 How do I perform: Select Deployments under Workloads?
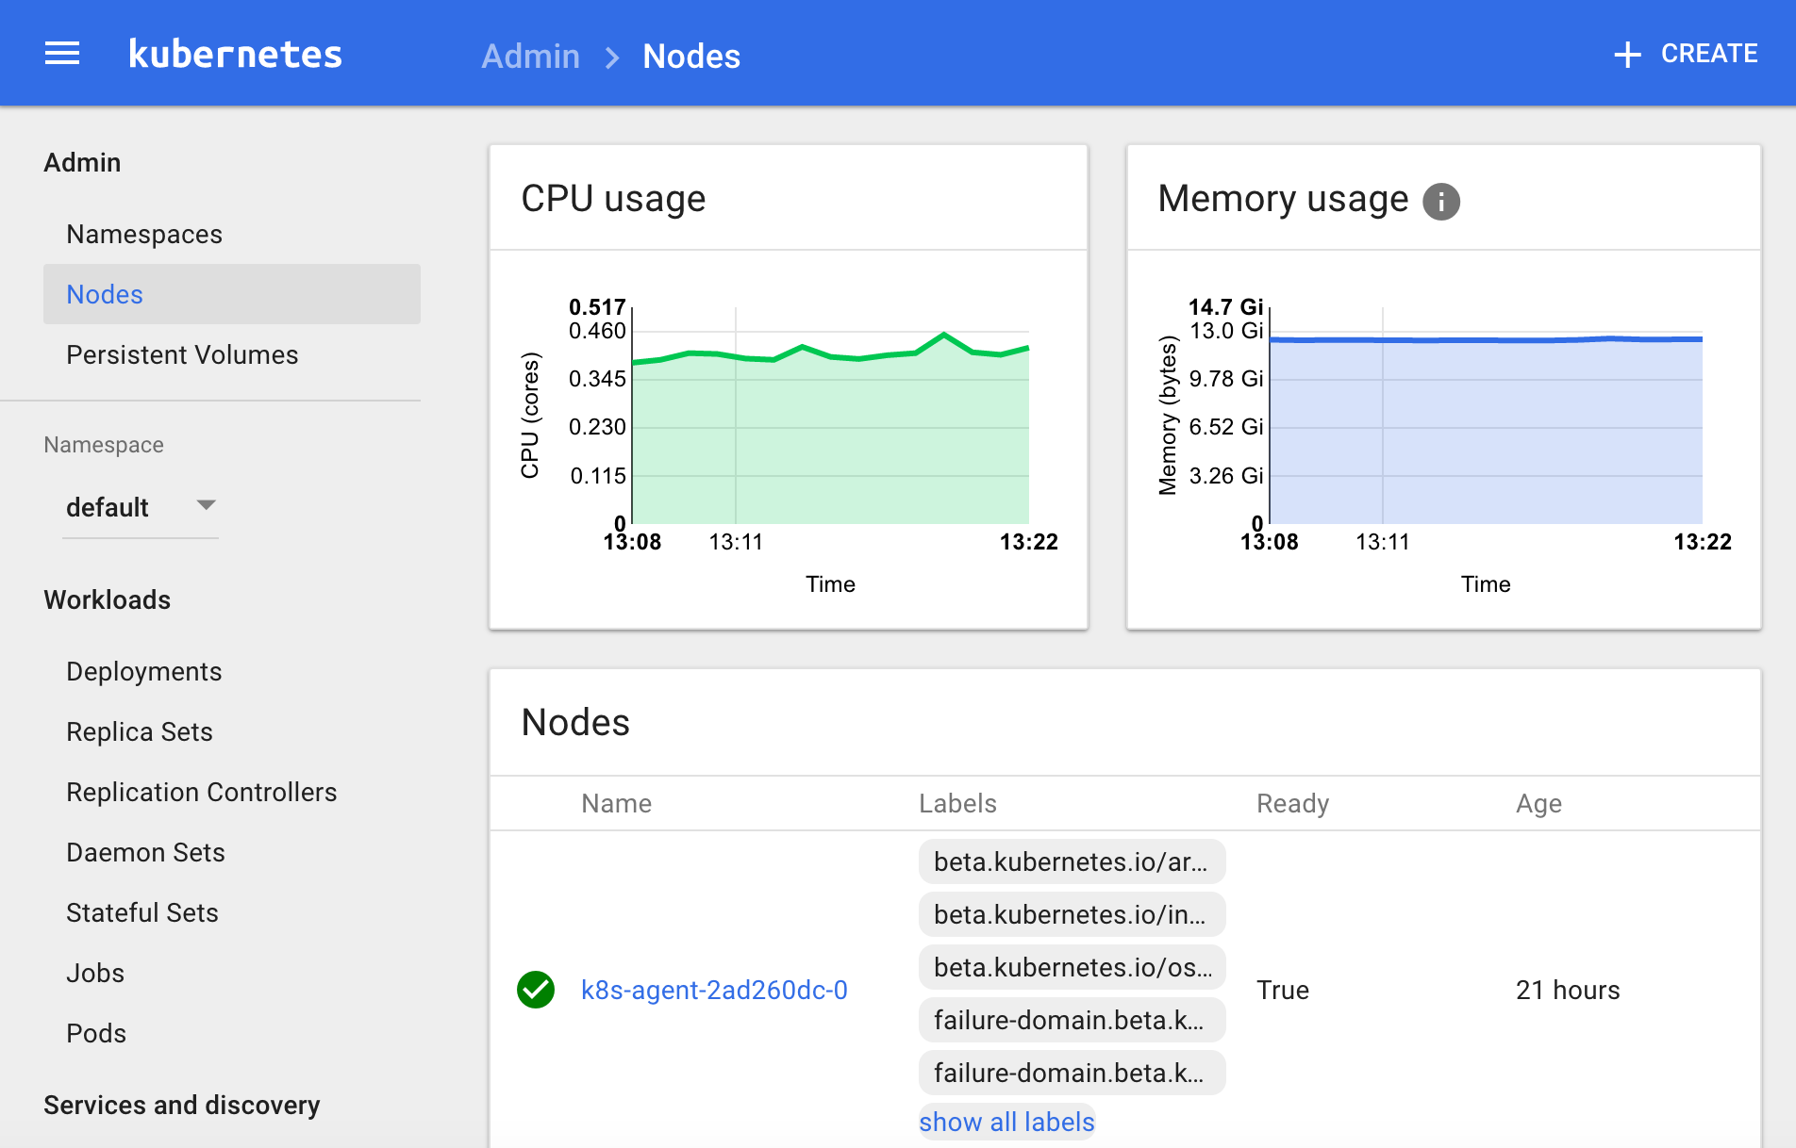(143, 671)
